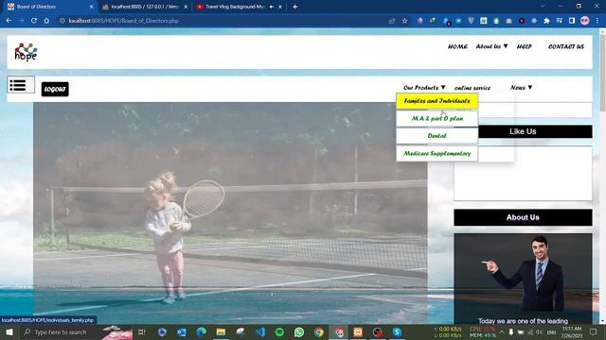Open the Chrome three-dot menu

click(x=597, y=21)
